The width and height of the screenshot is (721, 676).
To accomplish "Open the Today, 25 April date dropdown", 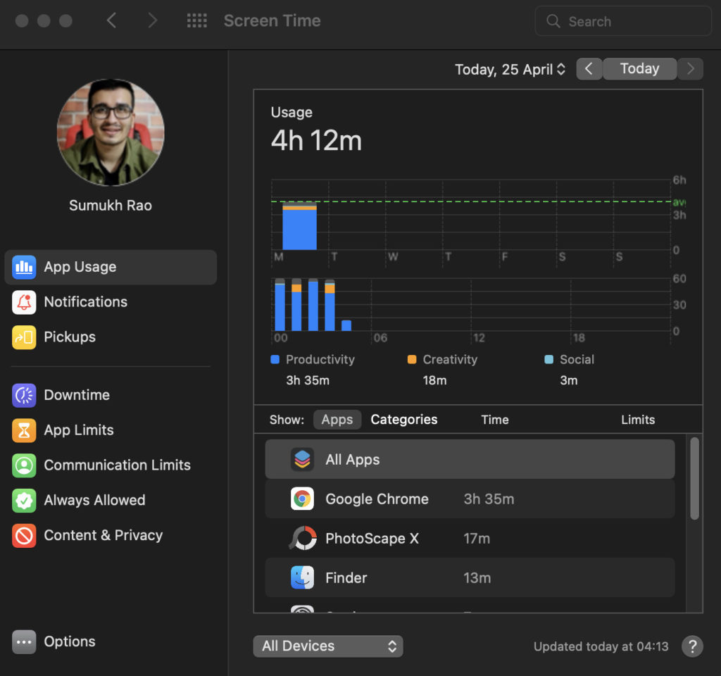I will (x=510, y=70).
